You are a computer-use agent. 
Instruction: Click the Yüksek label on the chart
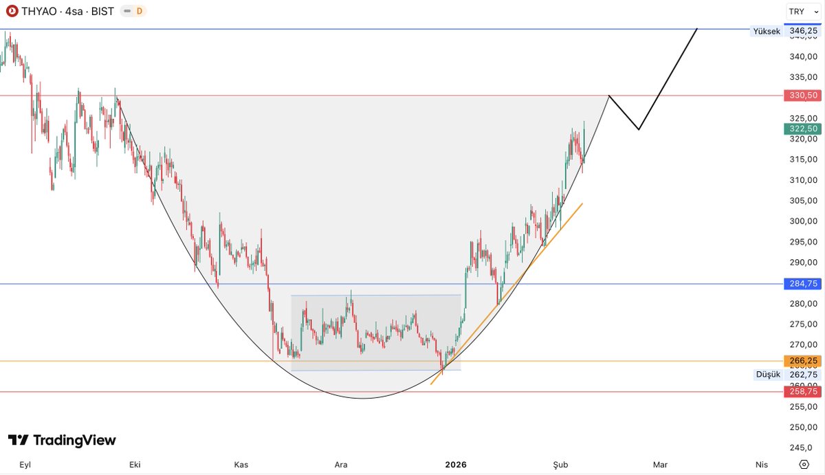767,30
